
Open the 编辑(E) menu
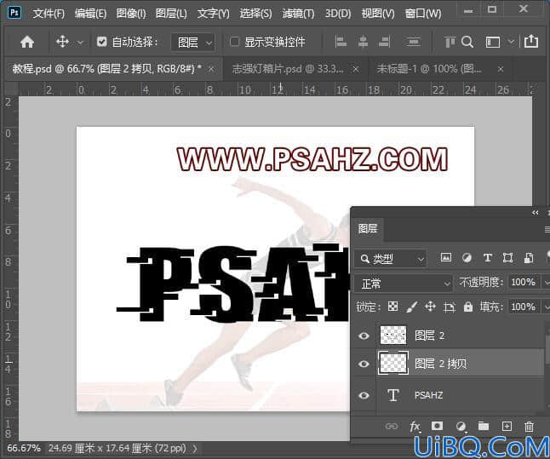click(90, 14)
